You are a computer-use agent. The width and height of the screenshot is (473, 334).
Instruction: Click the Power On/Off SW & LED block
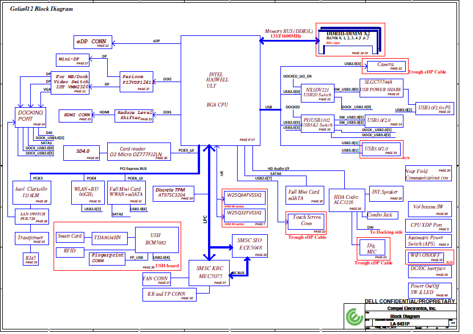[x=430, y=291]
